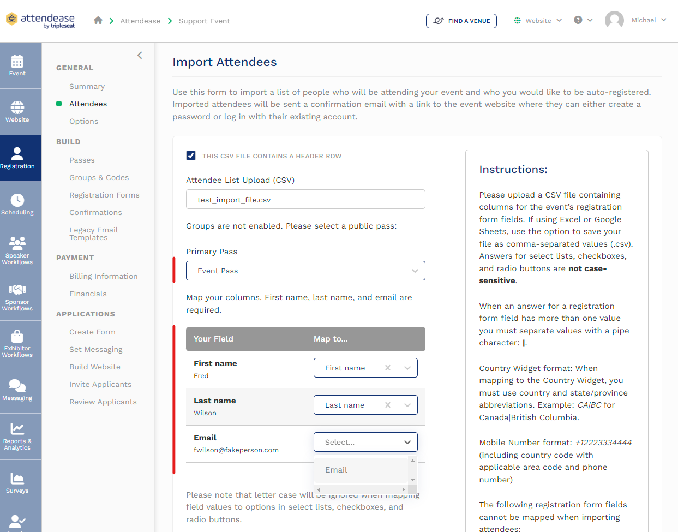Screen dimensions: 678x532
Task: Expand the Primary Pass dropdown
Action: pyautogui.click(x=305, y=271)
